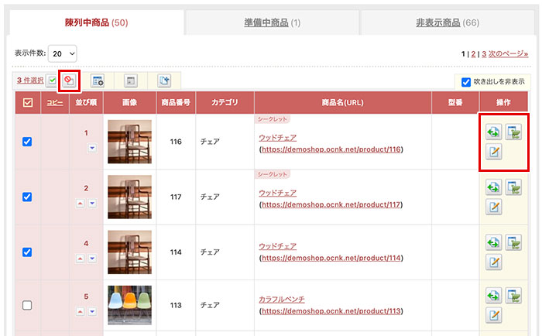Toggle the 吹き出しを非表示 checkbox
542x336 pixels.
(465, 81)
